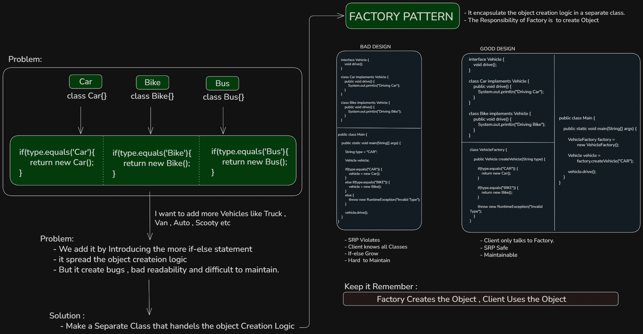Viewport: 643px width, 334px height.
Task: Click 'factory.createVehicle("CAR");' line
Action: pyautogui.click(x=605, y=161)
